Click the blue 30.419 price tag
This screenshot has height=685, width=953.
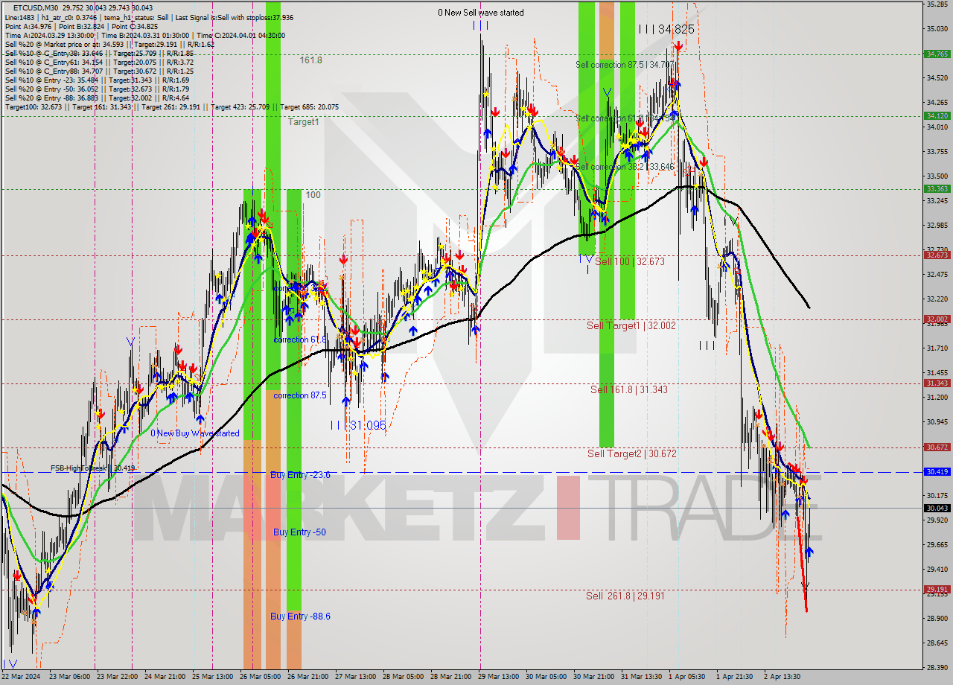click(937, 471)
